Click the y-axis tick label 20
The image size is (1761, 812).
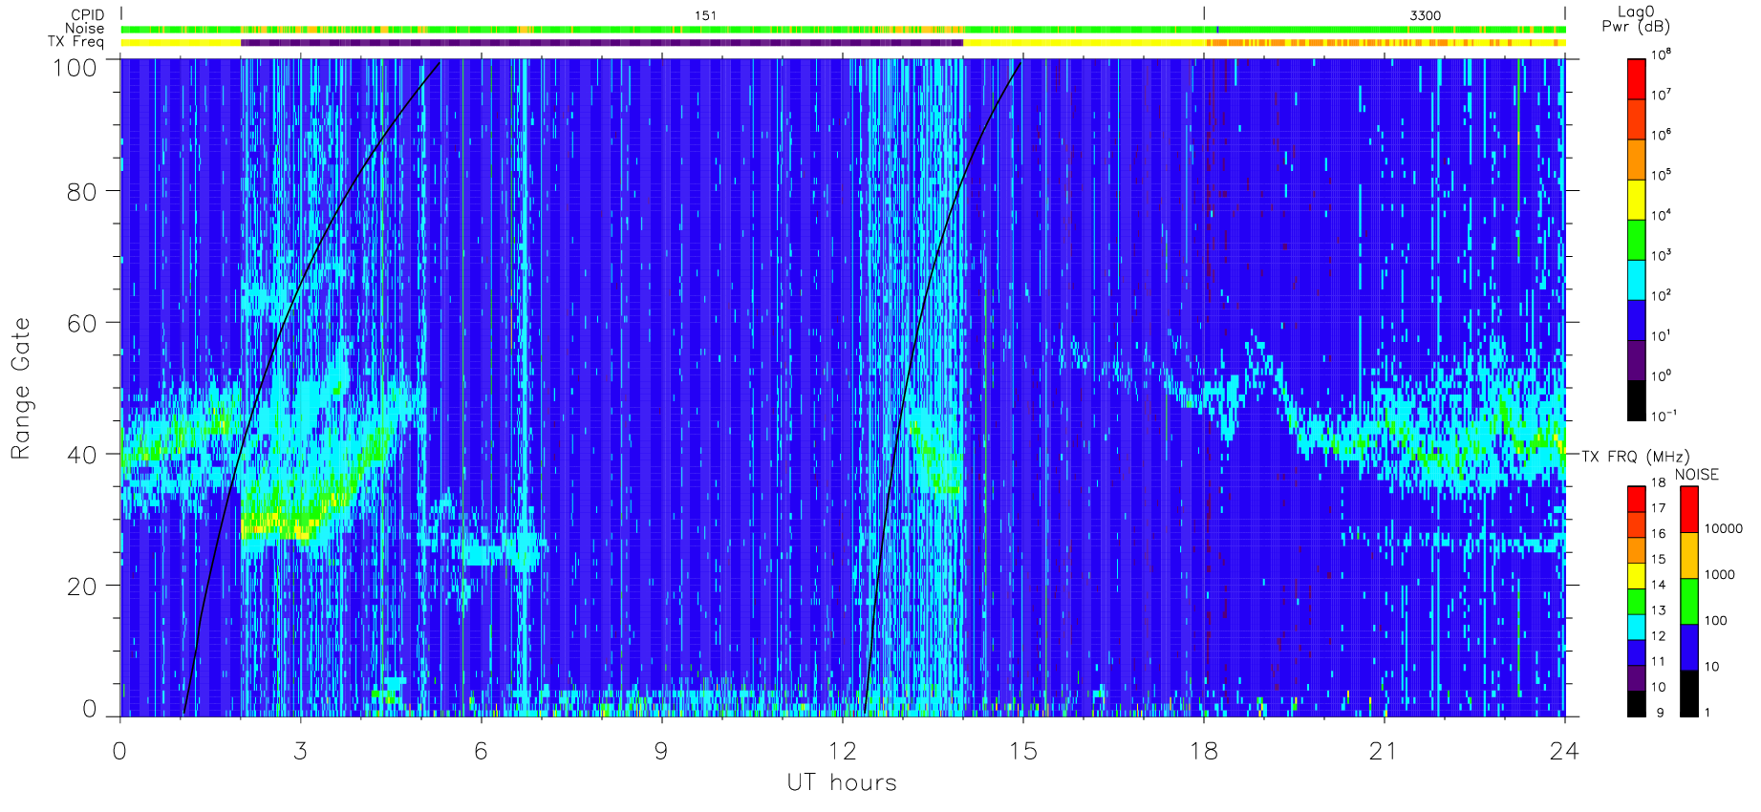[82, 587]
